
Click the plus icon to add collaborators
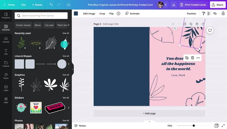166,5
